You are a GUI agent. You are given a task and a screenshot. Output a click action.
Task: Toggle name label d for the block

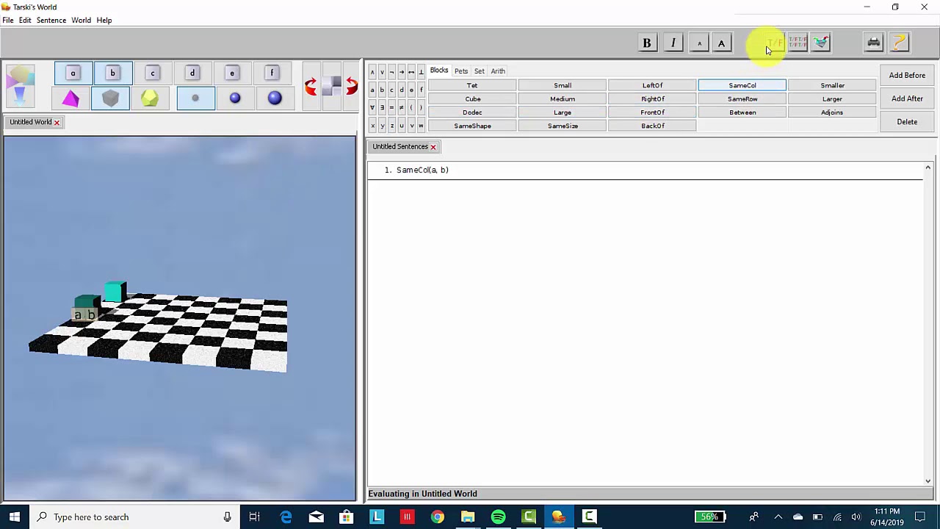(192, 73)
